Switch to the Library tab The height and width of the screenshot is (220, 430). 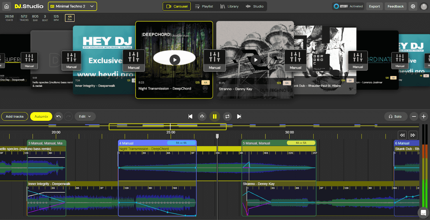point(229,6)
